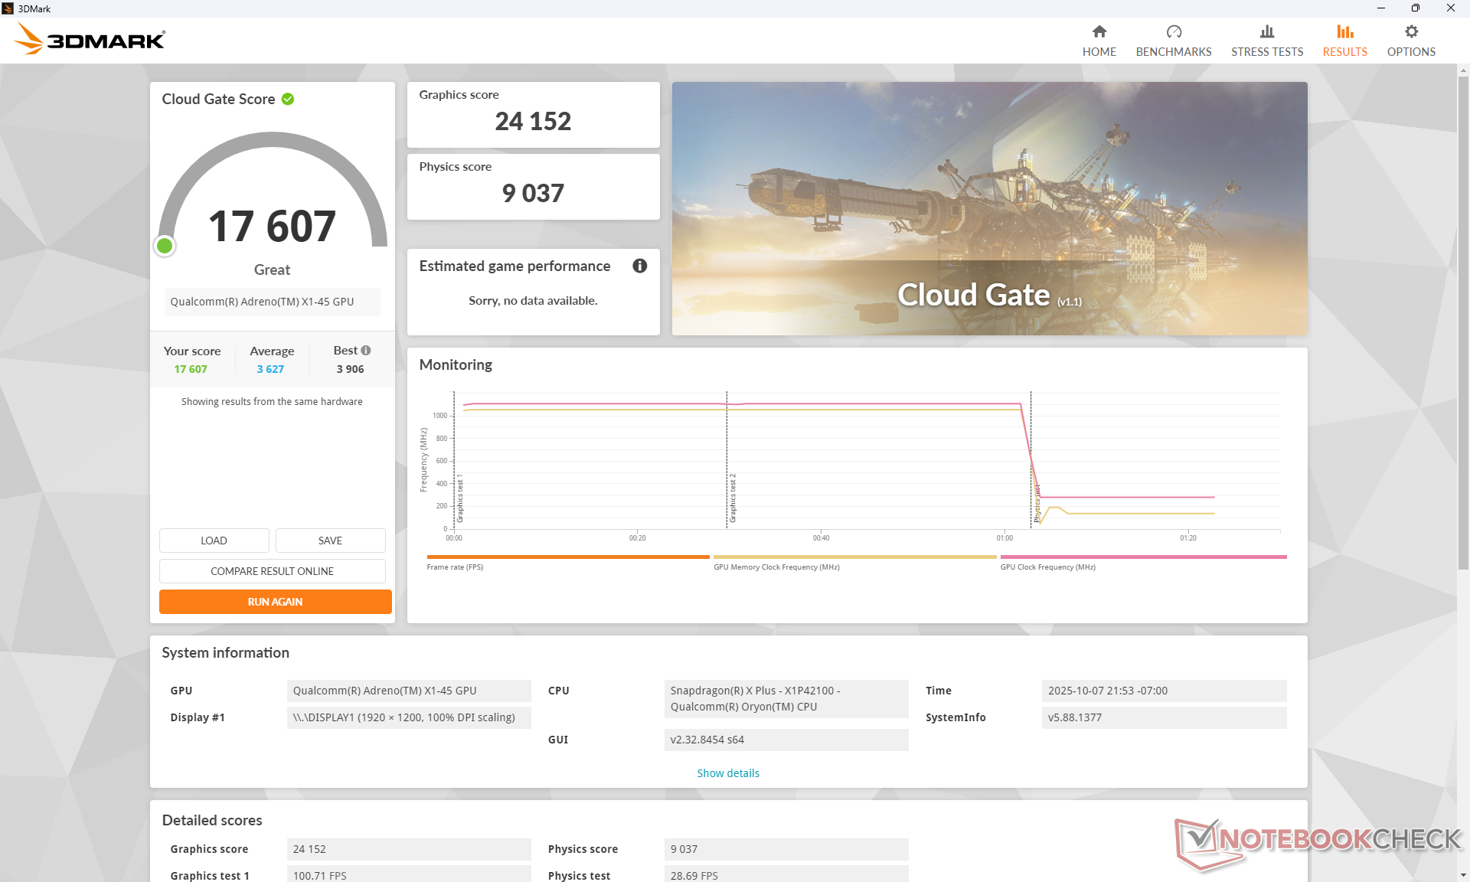Screen dimensions: 1470x882
Task: Toggle Frame rate (FPS) legend series
Action: pos(455,567)
